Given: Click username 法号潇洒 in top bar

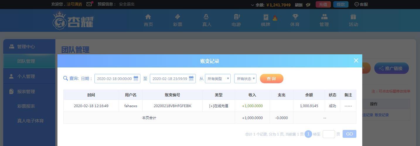Looking at the screenshot, I should coord(74,4).
